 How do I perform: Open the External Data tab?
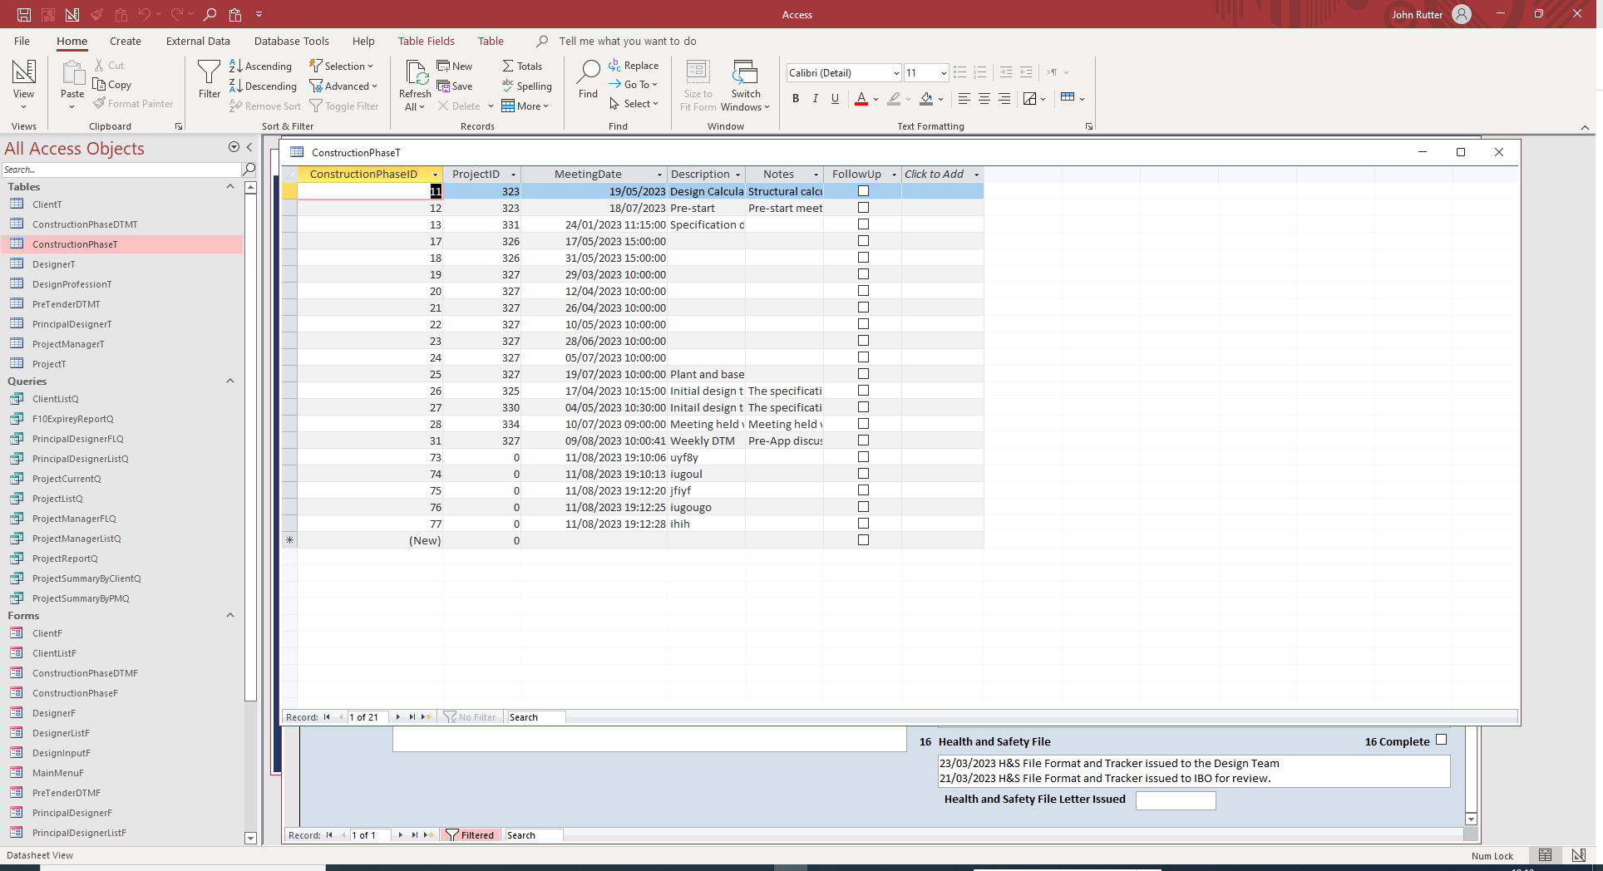point(197,41)
